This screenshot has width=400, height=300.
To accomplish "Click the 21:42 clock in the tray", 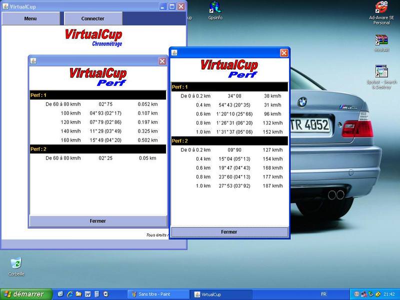I will (x=389, y=294).
